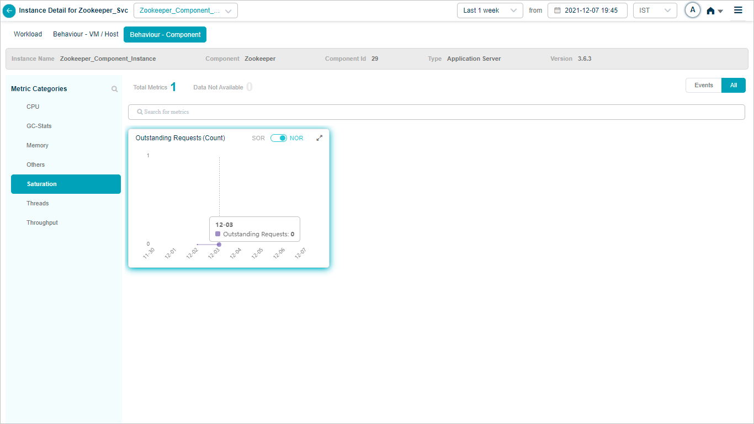Switch to Events view

(x=703, y=86)
